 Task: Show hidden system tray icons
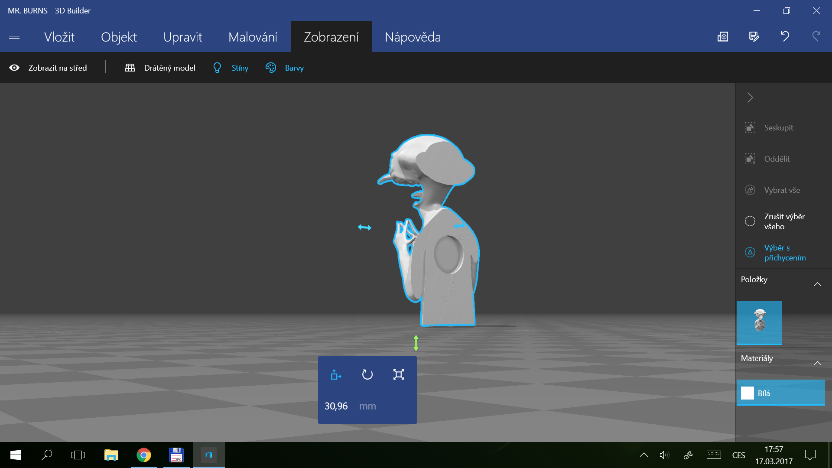point(644,455)
